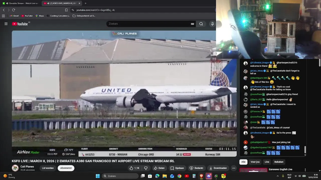The height and width of the screenshot is (180, 321).
Task: Open the Cali Planes channel name link
Action: (x=27, y=166)
